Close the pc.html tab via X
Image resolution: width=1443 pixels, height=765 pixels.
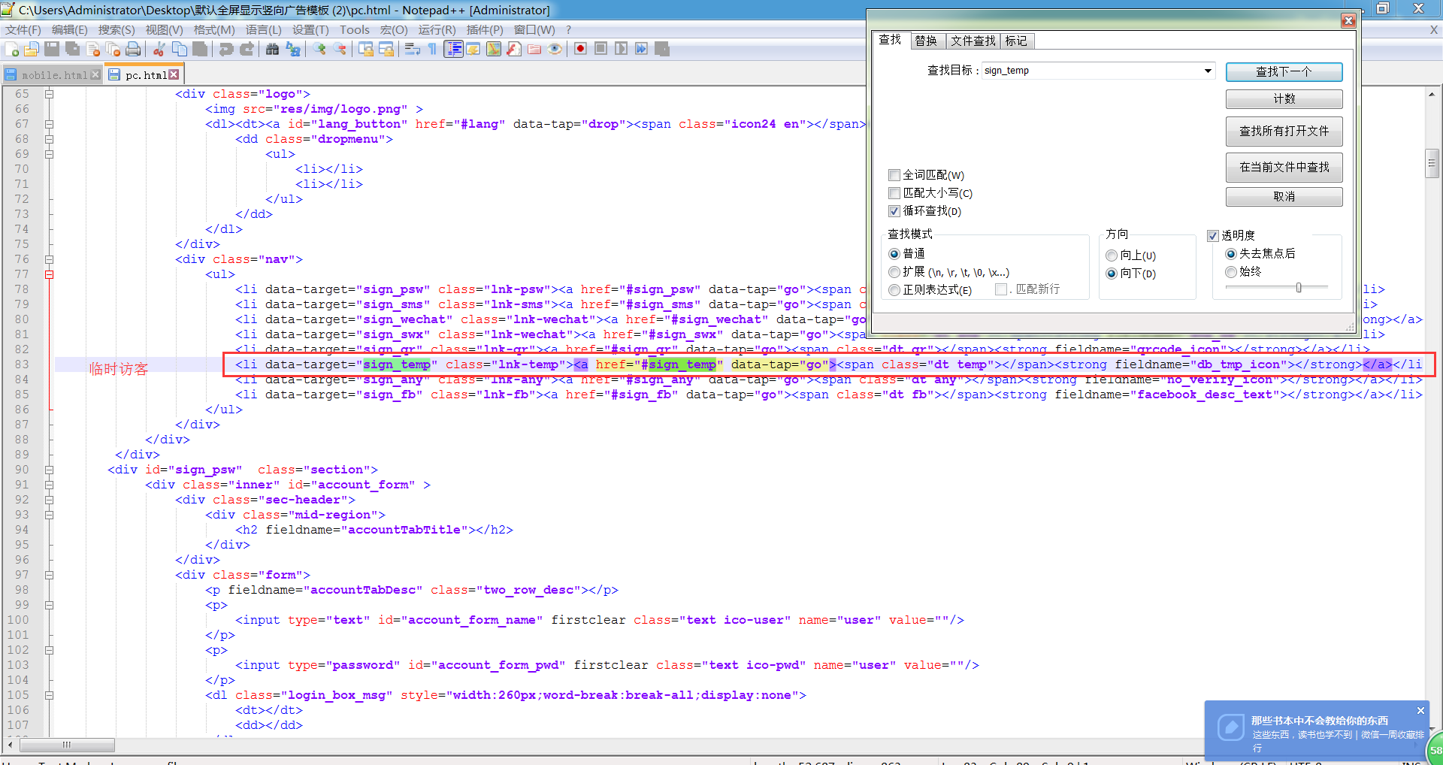(174, 74)
